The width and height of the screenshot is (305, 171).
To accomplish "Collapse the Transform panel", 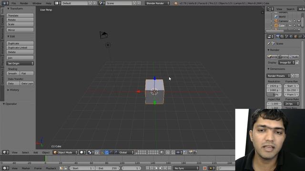I will [x=15, y=9].
